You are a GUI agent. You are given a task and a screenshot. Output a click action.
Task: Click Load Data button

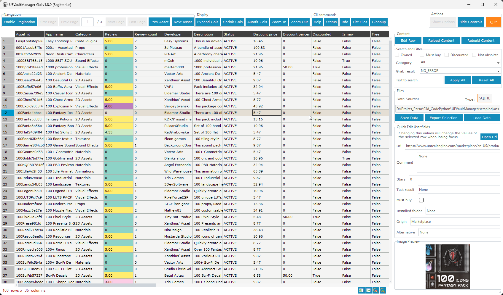pos(482,118)
